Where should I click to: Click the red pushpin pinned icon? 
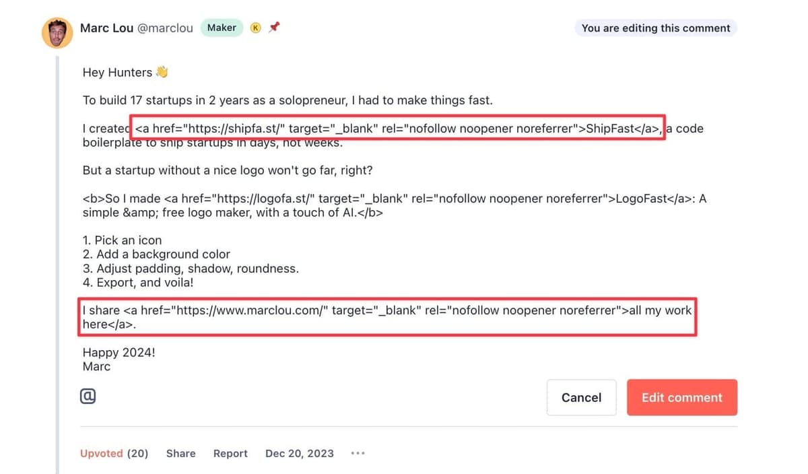[274, 28]
